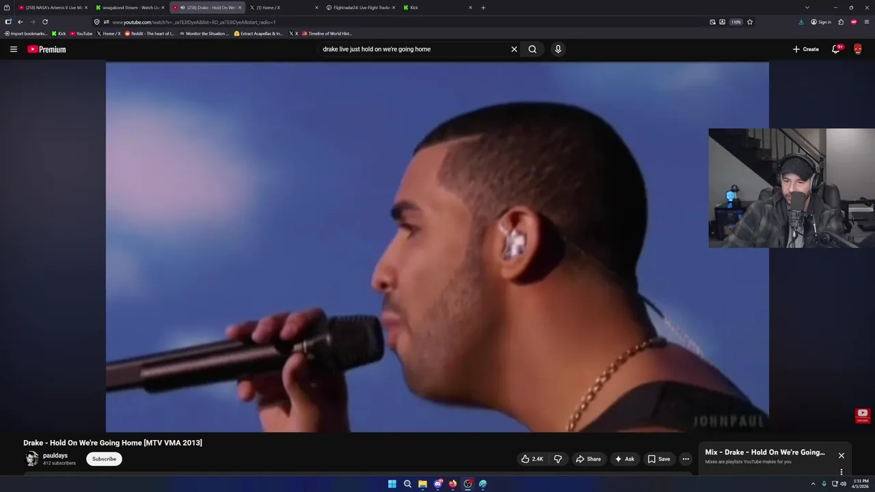Viewport: 875px width, 492px height.
Task: Run search with the magnifier button
Action: tap(533, 49)
